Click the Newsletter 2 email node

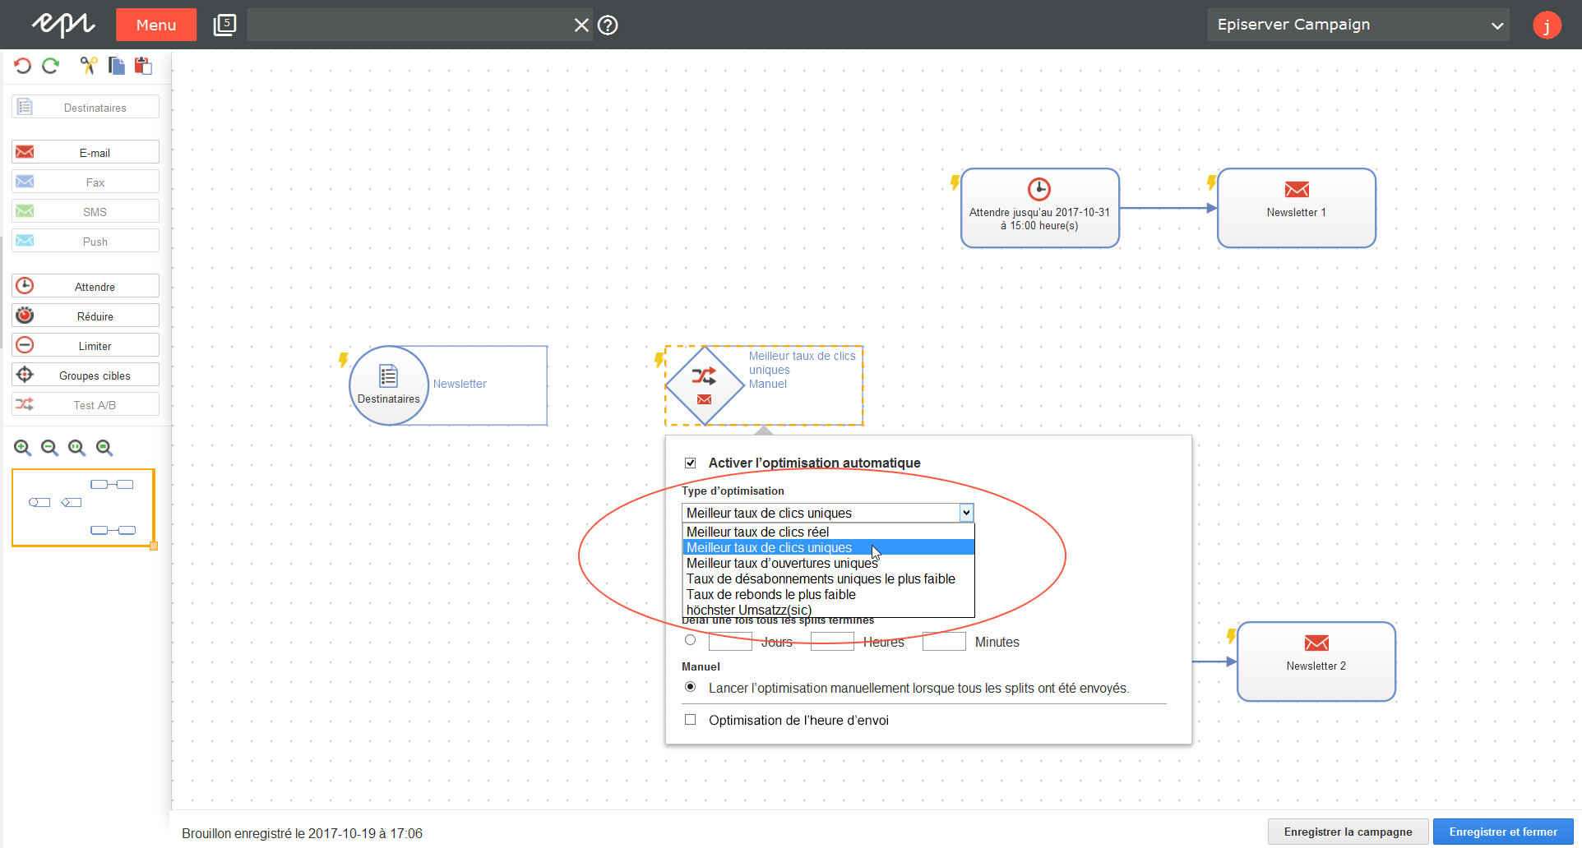coord(1316,661)
